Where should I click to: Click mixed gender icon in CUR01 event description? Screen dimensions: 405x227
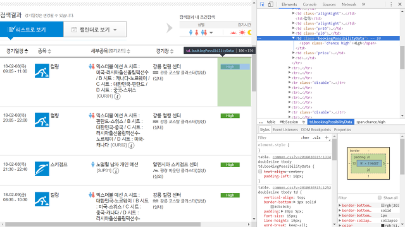(91, 66)
